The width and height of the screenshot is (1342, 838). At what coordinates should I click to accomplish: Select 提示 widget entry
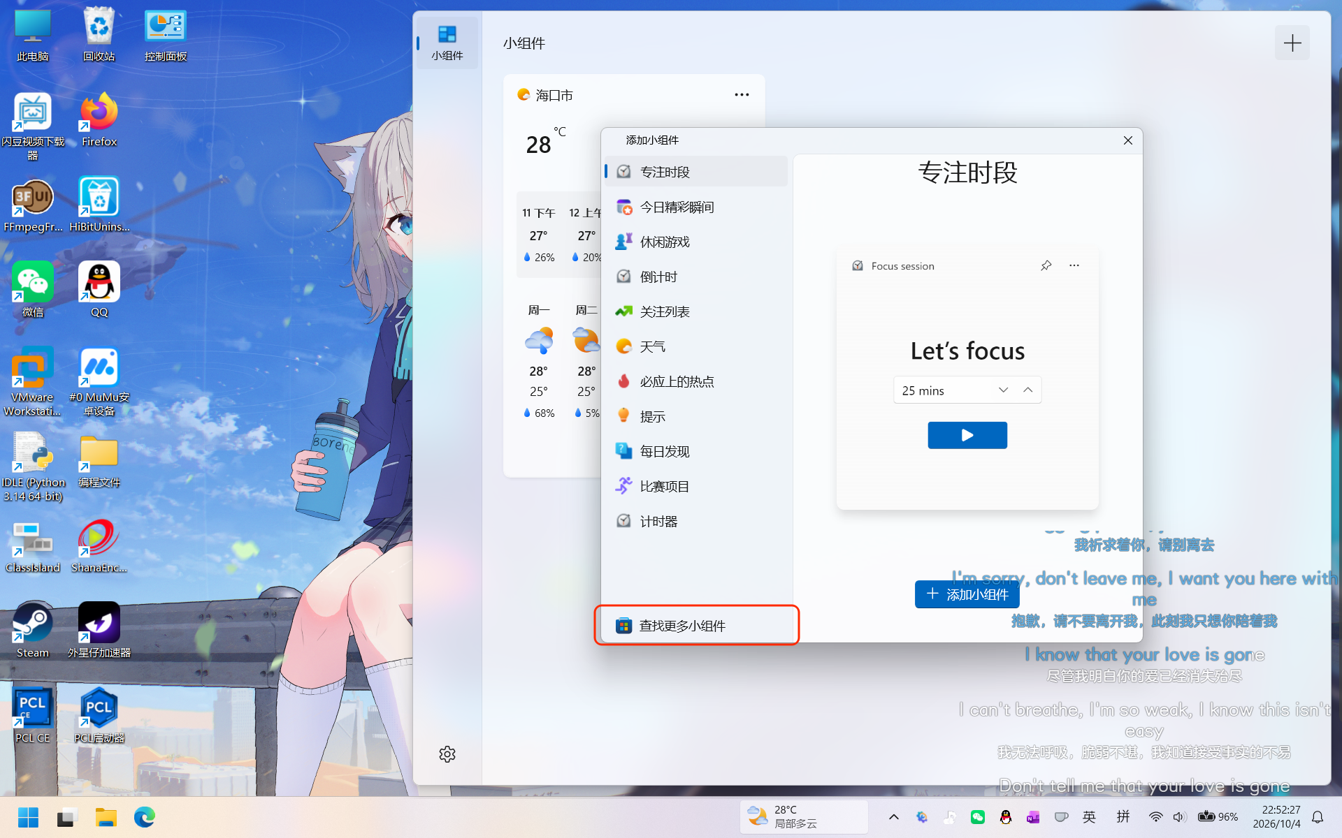[696, 416]
